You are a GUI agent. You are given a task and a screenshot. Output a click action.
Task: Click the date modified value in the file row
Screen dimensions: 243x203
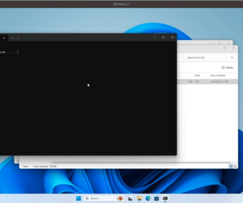point(220,82)
